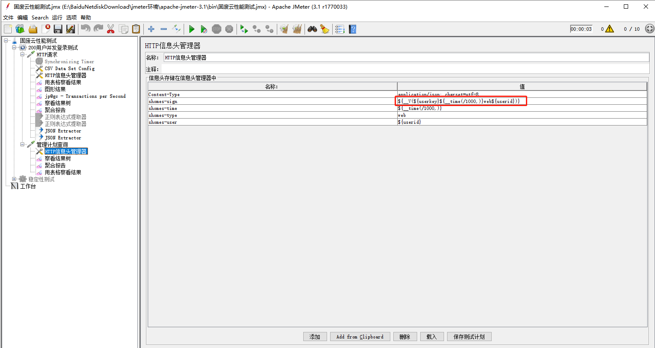Image resolution: width=655 pixels, height=348 pixels.
Task: Collapse the 管理计划查询 node
Action: (x=23, y=144)
